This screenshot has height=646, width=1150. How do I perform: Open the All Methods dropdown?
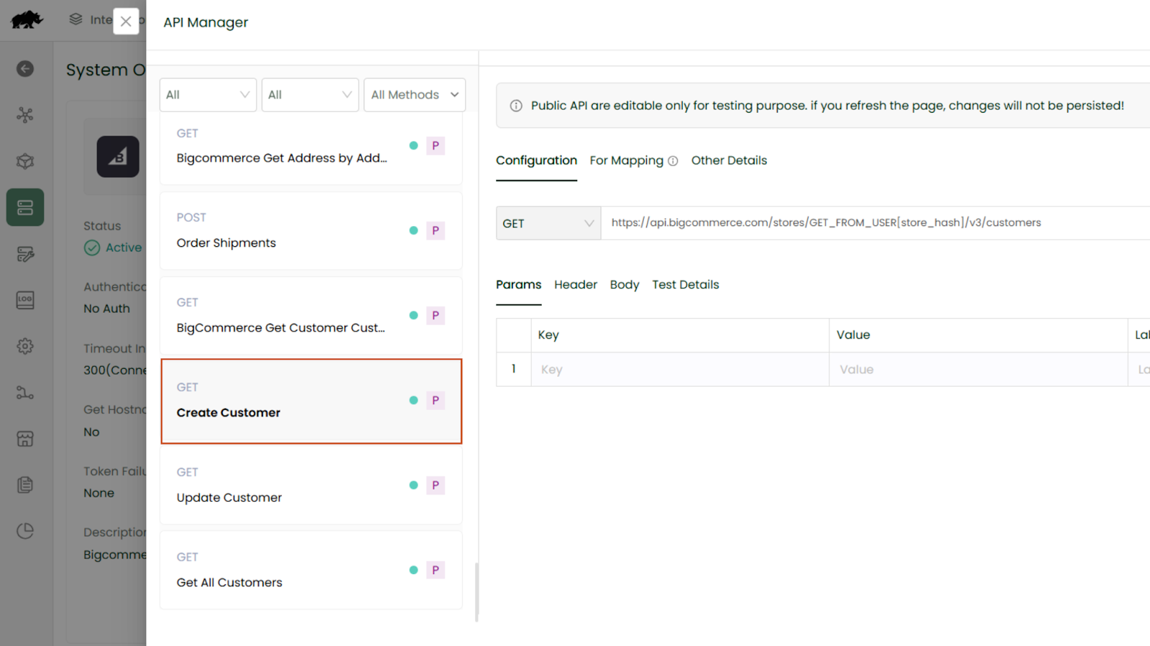414,94
